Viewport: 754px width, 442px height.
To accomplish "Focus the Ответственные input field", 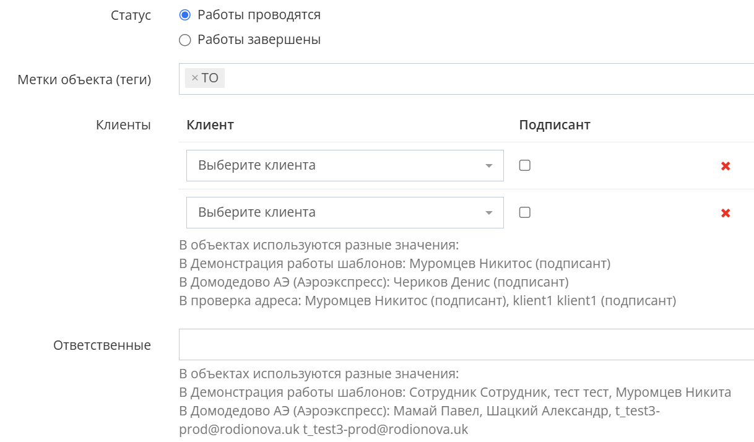I will [x=464, y=344].
